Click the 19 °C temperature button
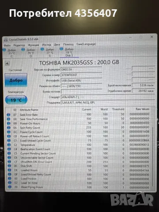This screenshot has height=212, width=159. 16,100
